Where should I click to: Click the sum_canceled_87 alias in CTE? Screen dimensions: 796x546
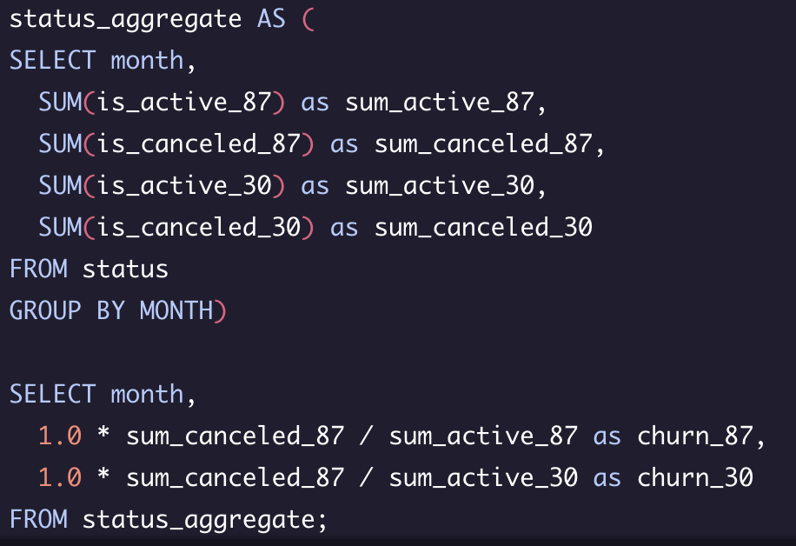coord(483,143)
